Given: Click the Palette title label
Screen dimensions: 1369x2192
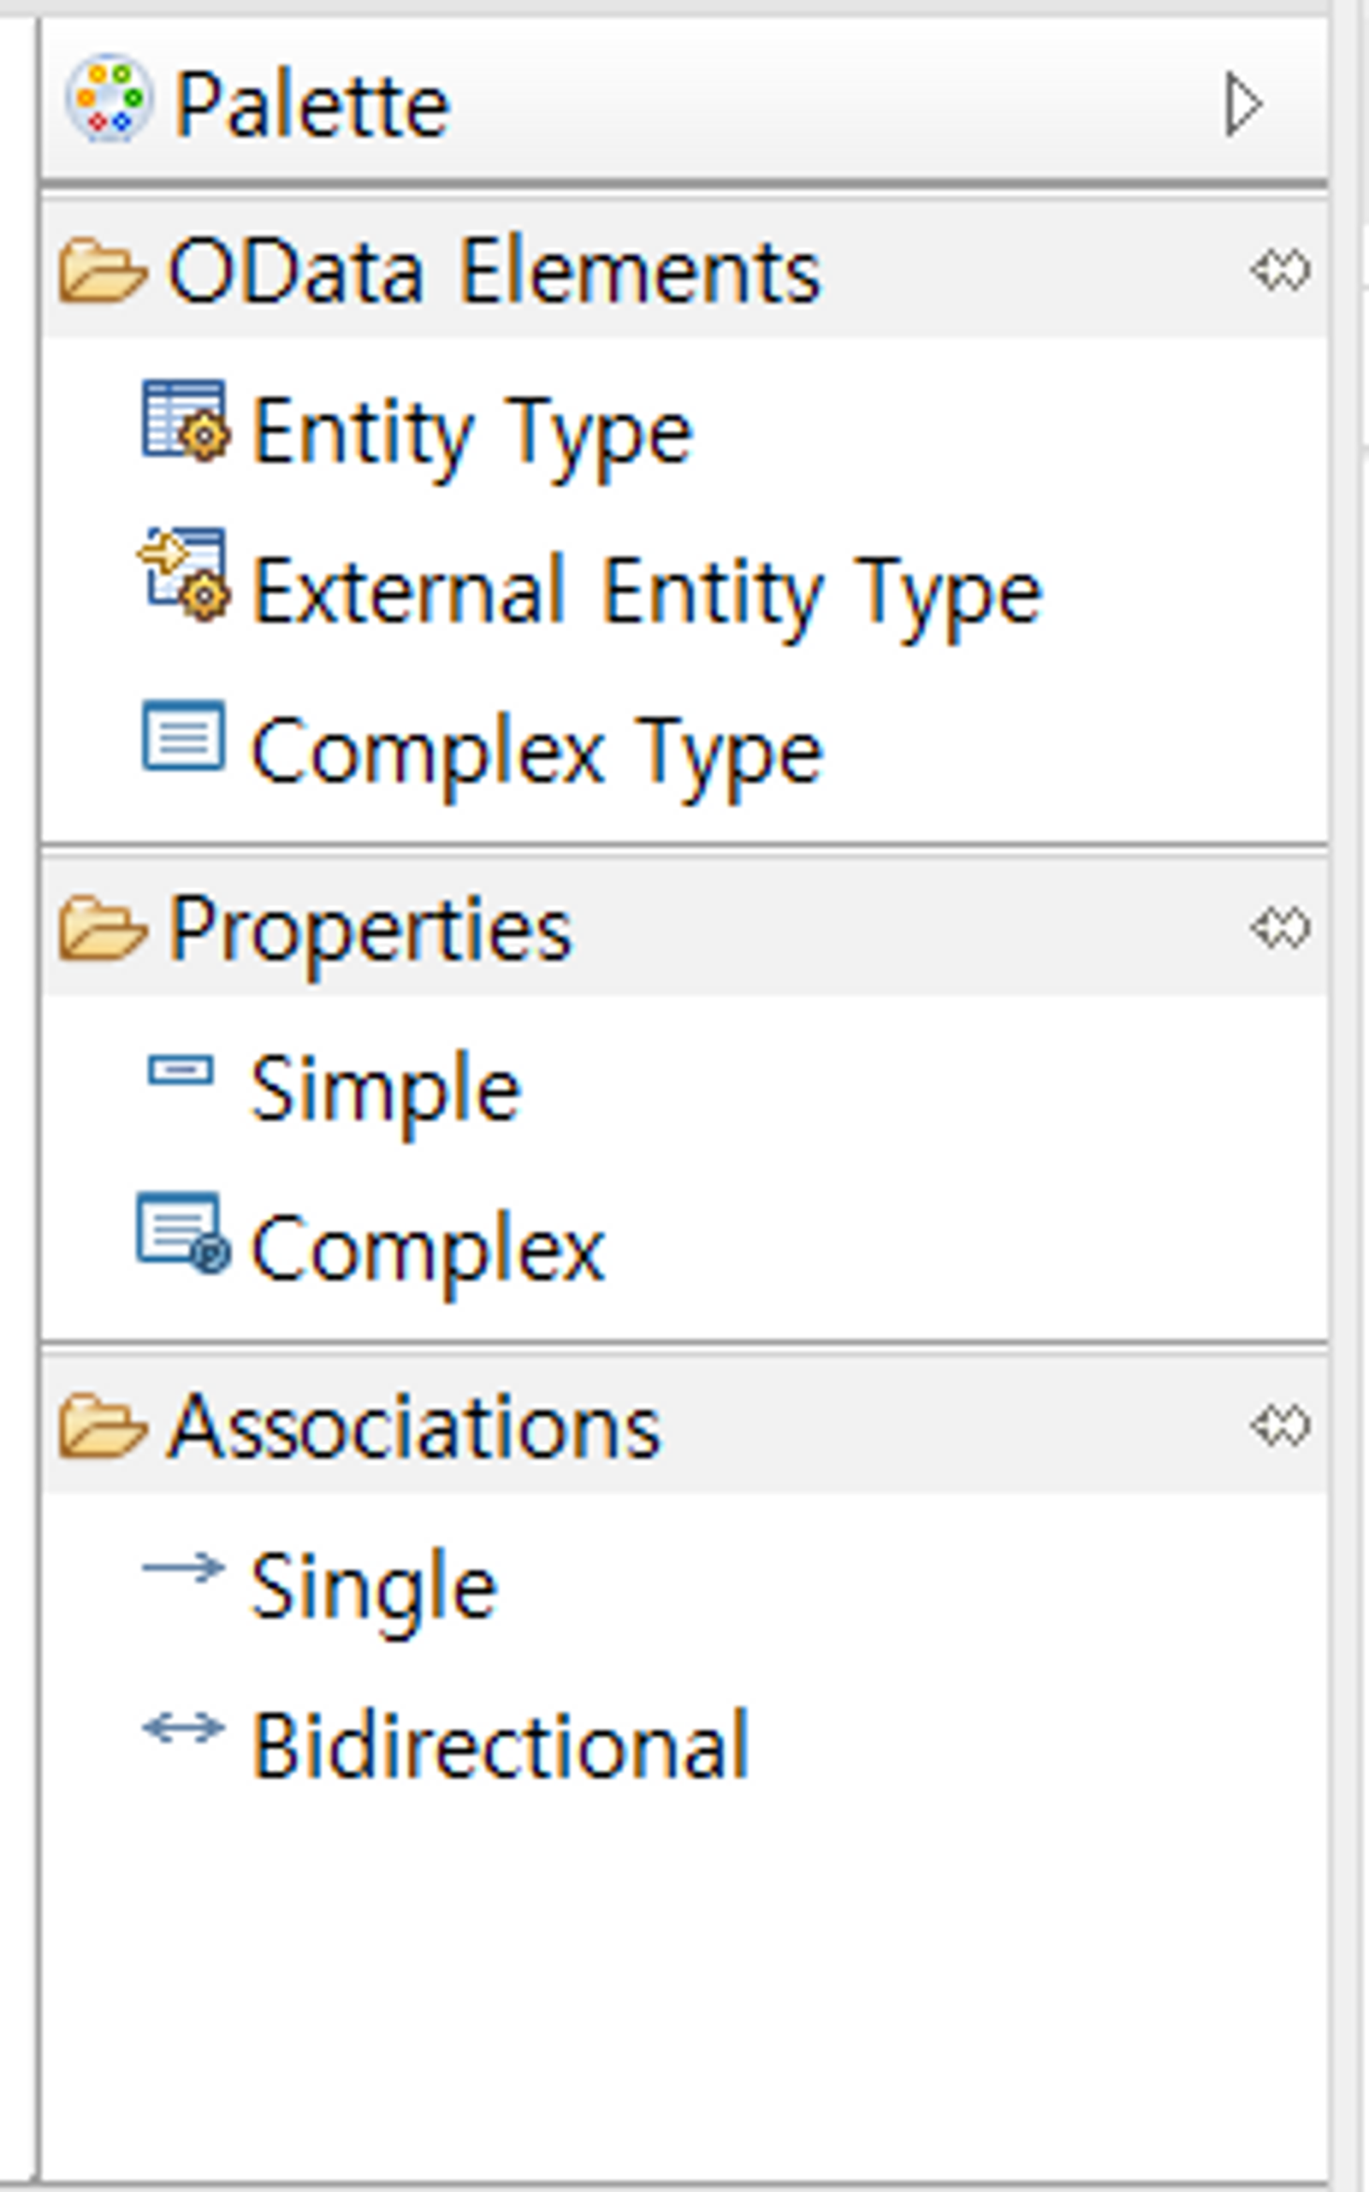Looking at the screenshot, I should 312,107.
